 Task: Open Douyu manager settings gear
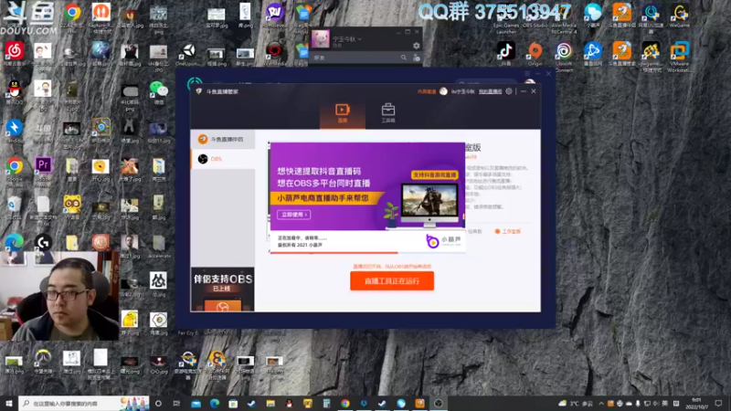pos(509,91)
